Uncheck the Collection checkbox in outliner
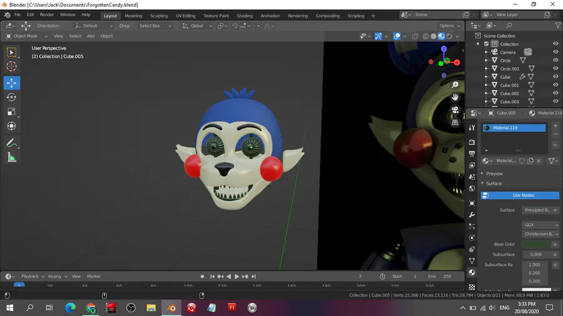563x316 pixels. (x=487, y=44)
